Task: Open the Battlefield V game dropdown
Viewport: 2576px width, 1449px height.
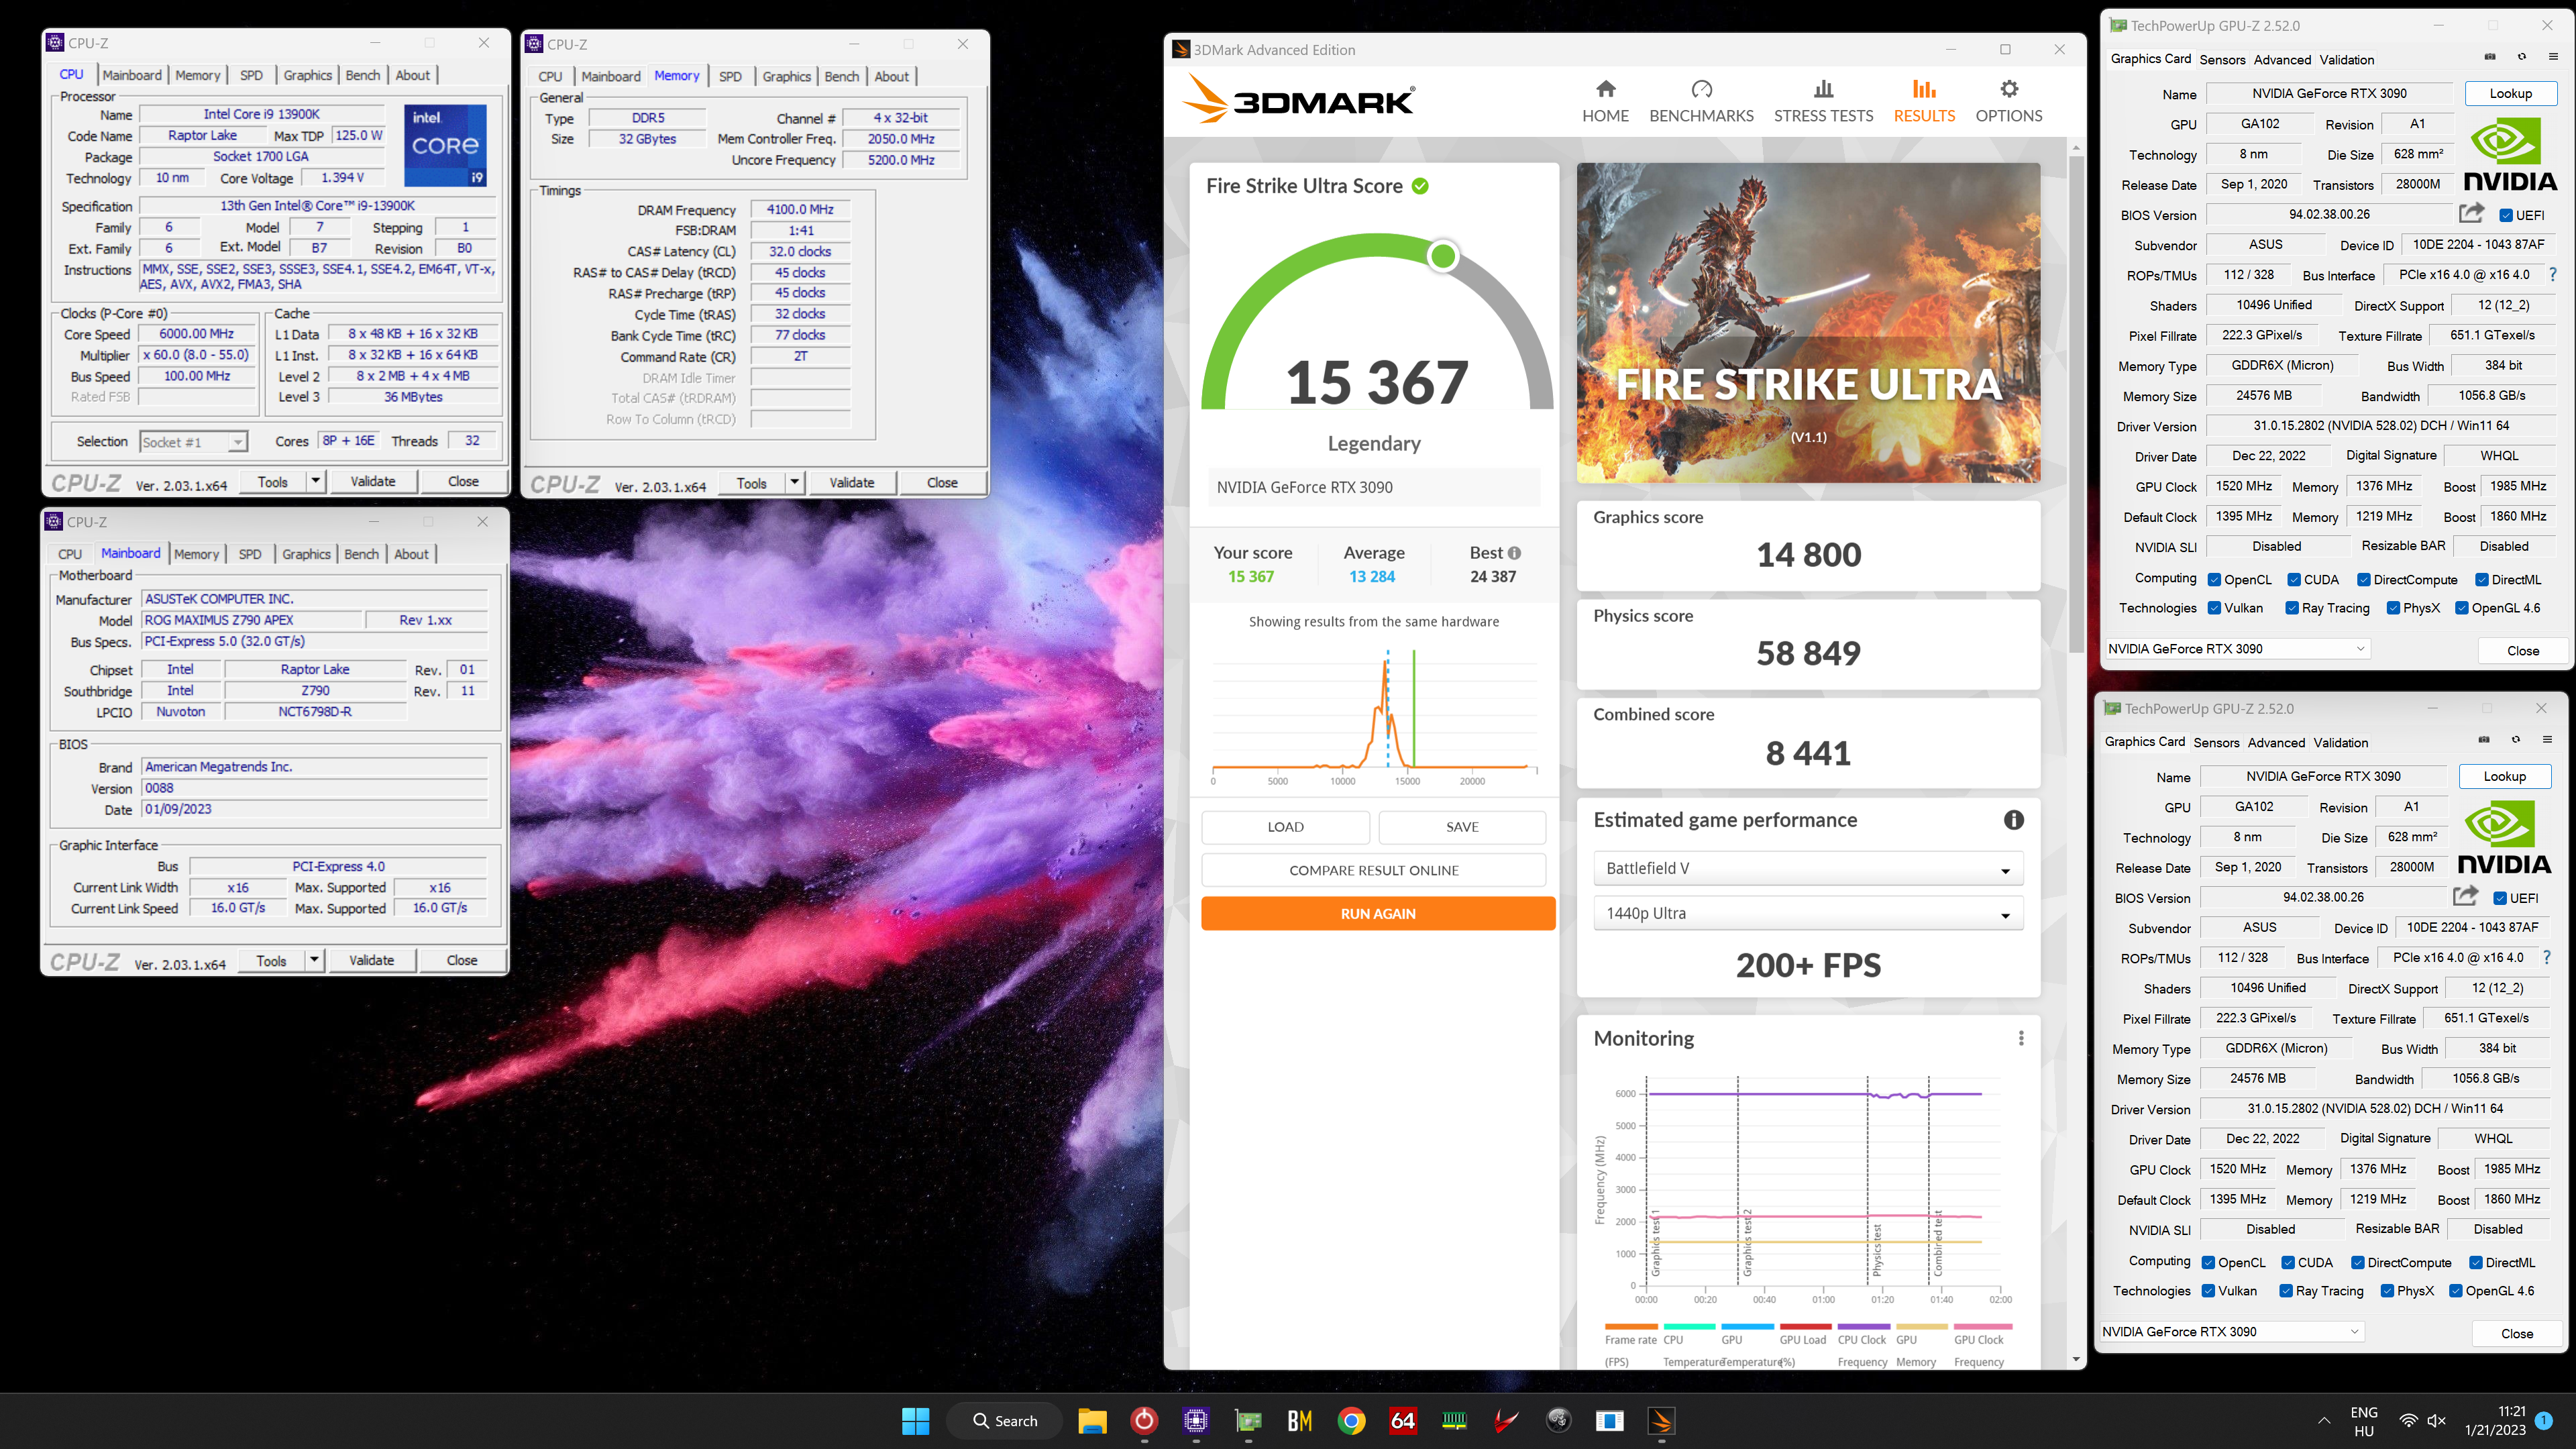Action: click(x=1808, y=868)
